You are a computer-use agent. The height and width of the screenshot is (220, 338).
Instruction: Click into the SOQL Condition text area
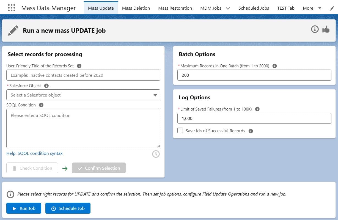[83, 128]
